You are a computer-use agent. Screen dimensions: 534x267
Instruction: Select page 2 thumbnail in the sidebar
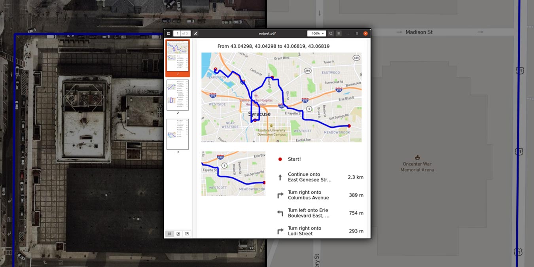tap(178, 95)
